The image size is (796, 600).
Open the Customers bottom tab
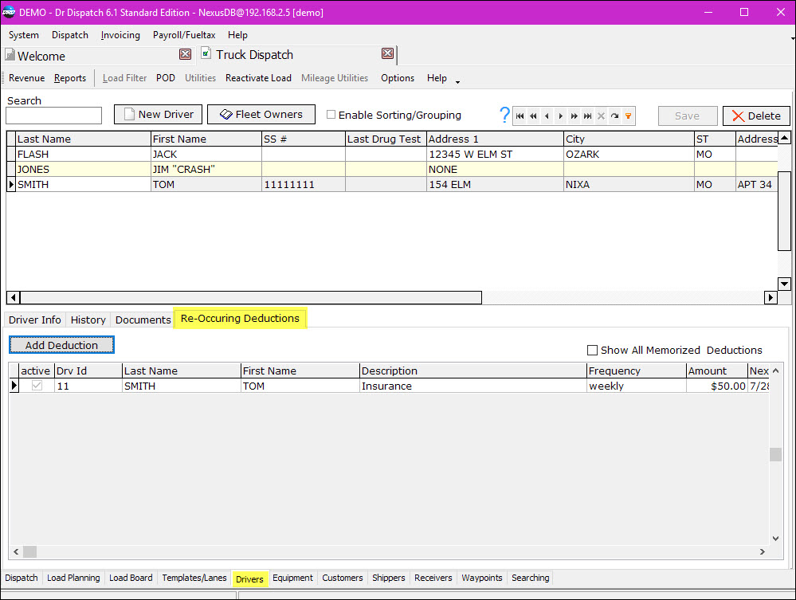(x=343, y=578)
